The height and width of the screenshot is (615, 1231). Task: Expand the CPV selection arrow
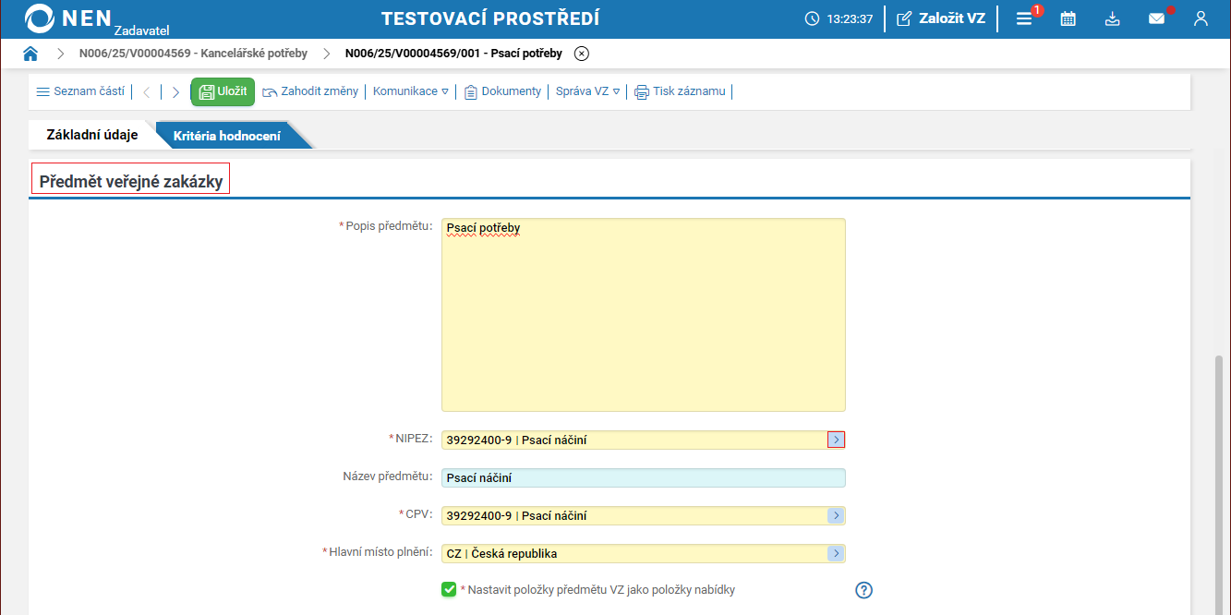[836, 515]
